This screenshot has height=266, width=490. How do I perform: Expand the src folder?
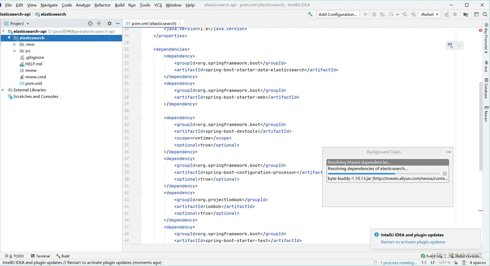15,51
